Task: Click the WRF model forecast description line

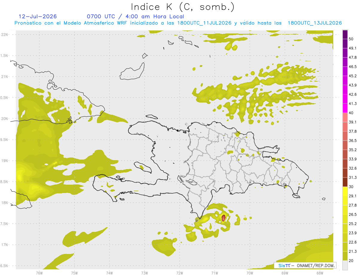Action: click(178, 23)
